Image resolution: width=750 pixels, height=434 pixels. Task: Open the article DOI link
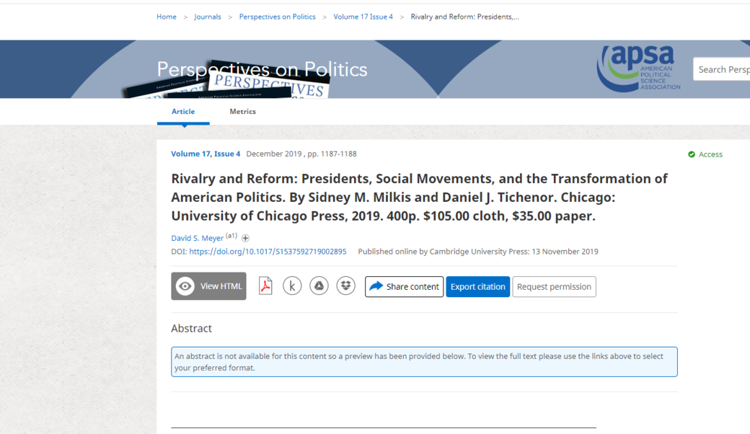(268, 252)
